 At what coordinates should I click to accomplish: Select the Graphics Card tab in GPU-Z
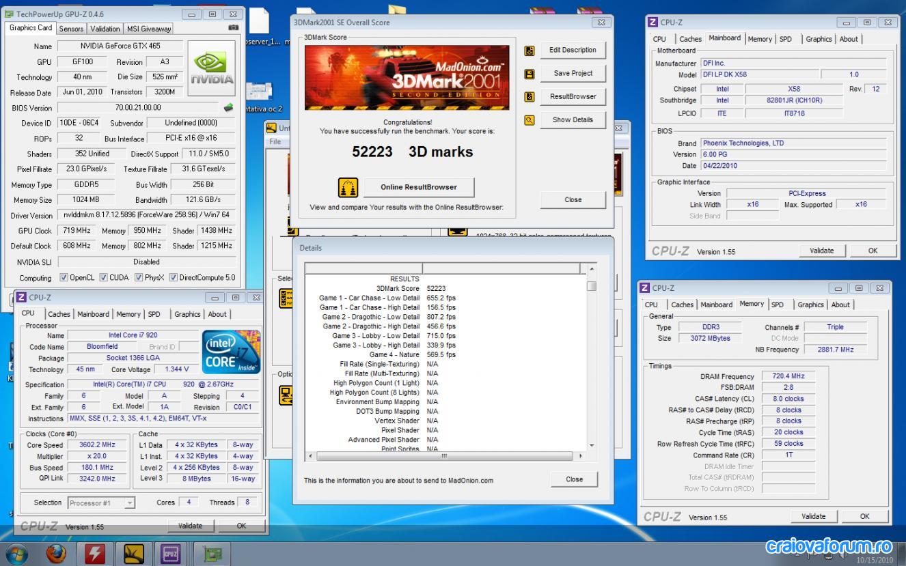31,28
